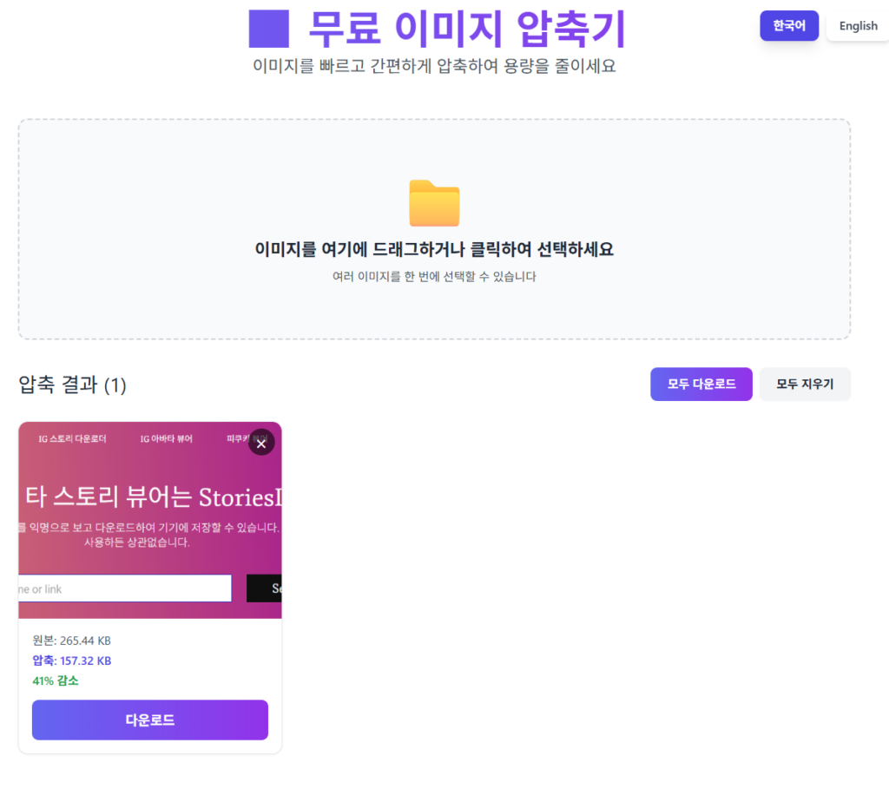Click 모두 다운로드 to download all results

point(701,384)
